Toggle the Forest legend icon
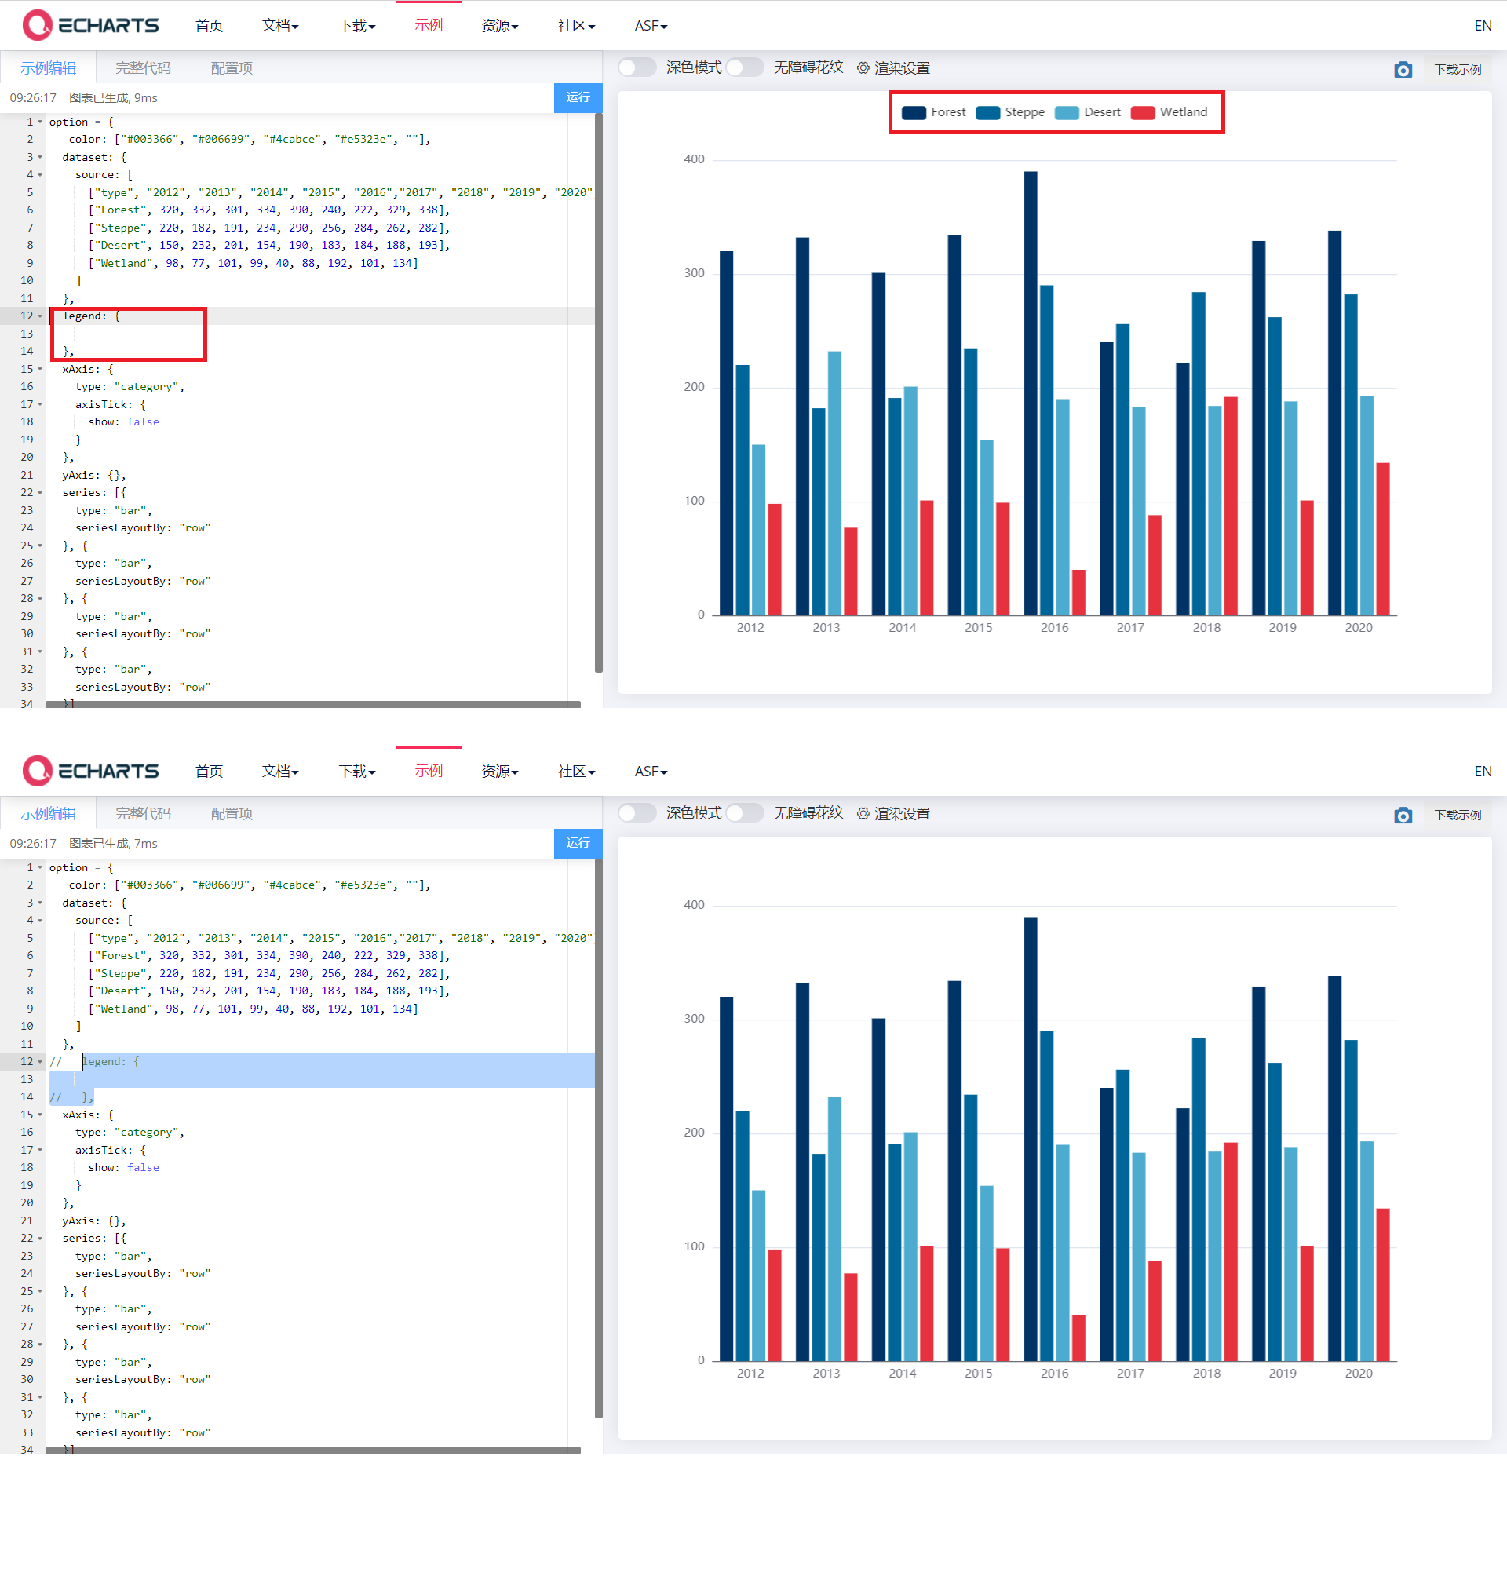Screen dimensions: 1507x1591 tap(914, 112)
